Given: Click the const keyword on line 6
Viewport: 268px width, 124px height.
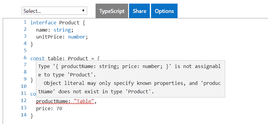Looking at the screenshot, I should tap(37, 58).
